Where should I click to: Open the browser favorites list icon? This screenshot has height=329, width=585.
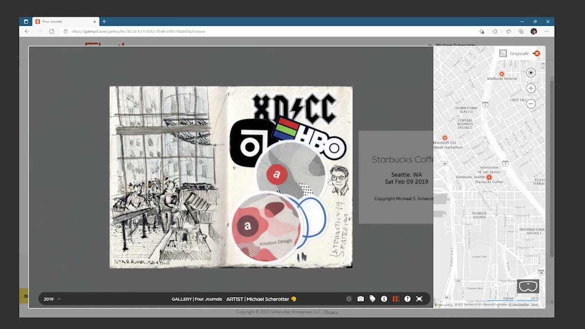coord(508,32)
